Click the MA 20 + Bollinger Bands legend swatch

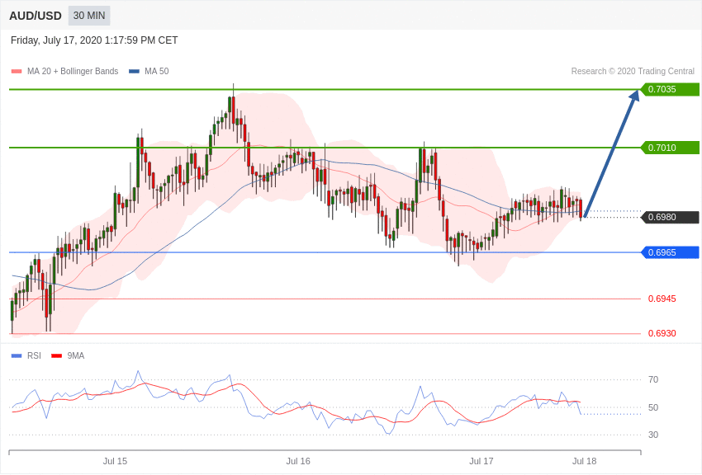coord(17,72)
